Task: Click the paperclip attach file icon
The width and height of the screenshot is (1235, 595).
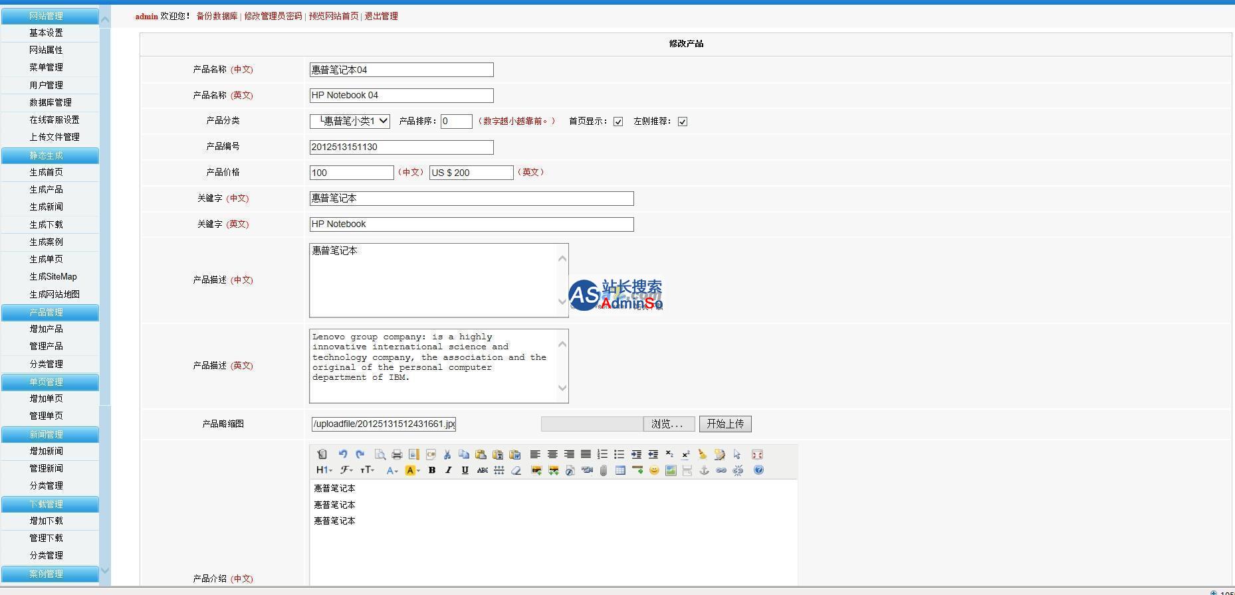Action: click(x=604, y=470)
